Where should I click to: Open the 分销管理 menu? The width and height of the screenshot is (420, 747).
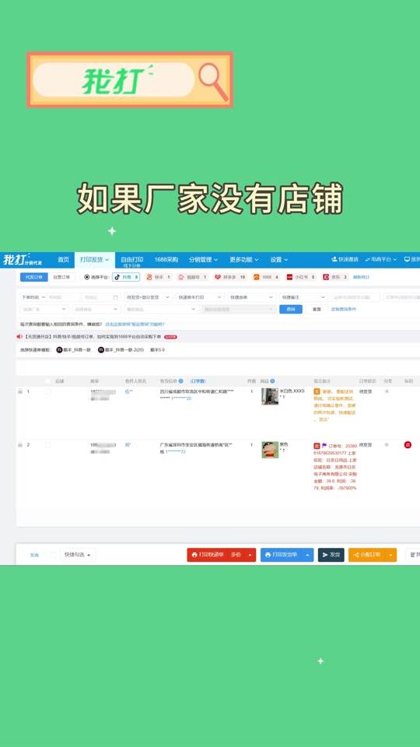(203, 260)
